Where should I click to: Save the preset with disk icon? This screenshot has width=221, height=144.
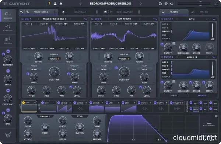coord(160,4)
